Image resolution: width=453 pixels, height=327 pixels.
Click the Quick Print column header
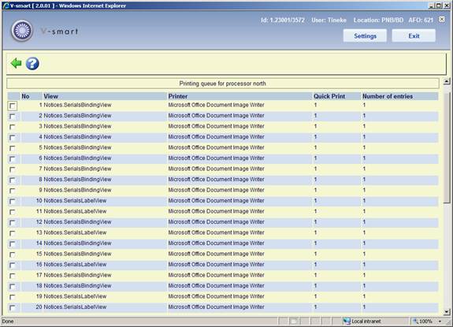coord(329,96)
